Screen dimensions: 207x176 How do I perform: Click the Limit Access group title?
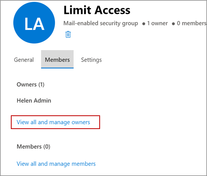coord(97,10)
